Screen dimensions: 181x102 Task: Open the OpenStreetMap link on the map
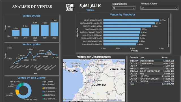point(112,100)
